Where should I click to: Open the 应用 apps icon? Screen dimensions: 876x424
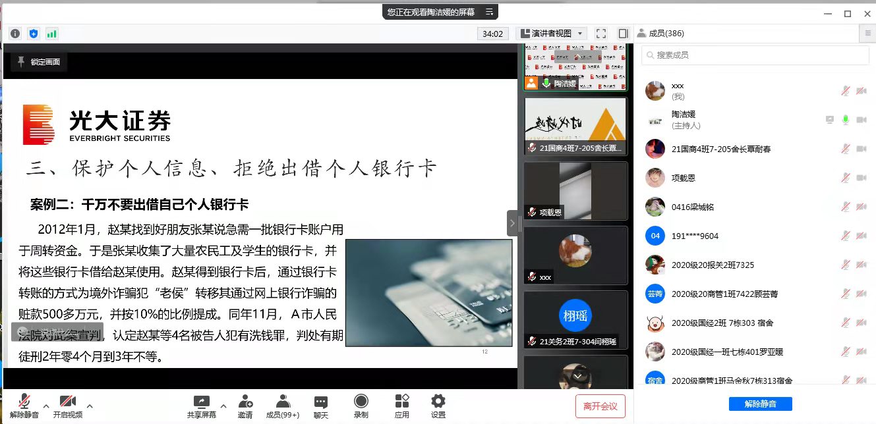click(402, 402)
